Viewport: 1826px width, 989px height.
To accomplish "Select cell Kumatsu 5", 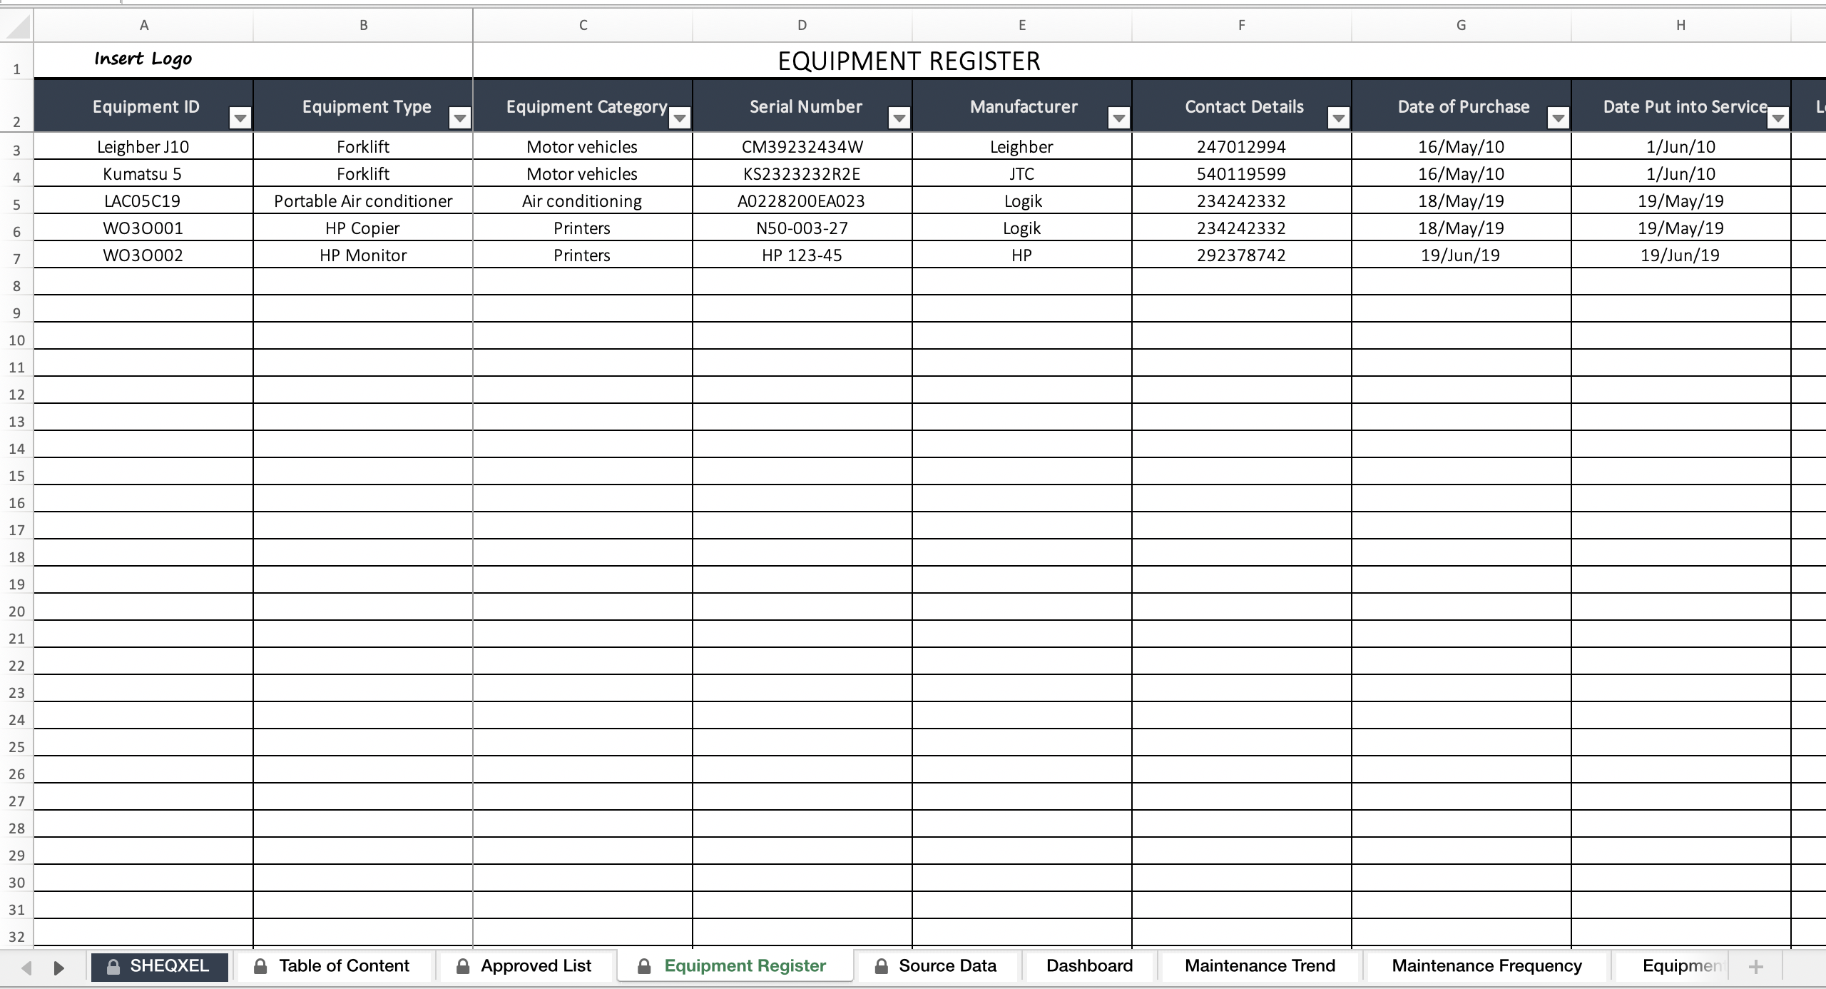I will point(143,173).
